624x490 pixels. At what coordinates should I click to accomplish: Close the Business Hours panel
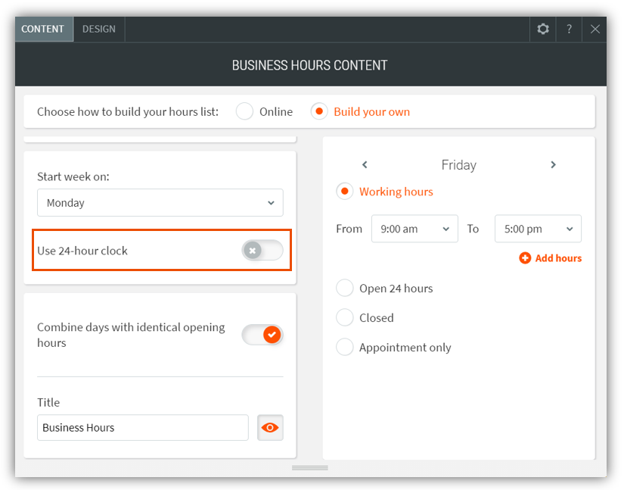[595, 29]
